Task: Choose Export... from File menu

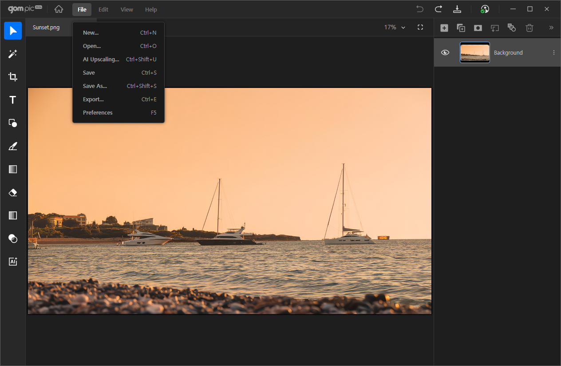Action: point(93,99)
